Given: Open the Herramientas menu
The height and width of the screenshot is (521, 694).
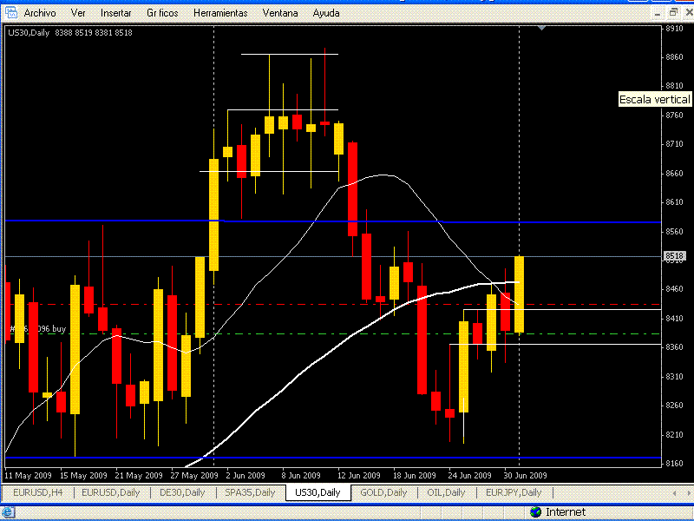Looking at the screenshot, I should coord(220,13).
